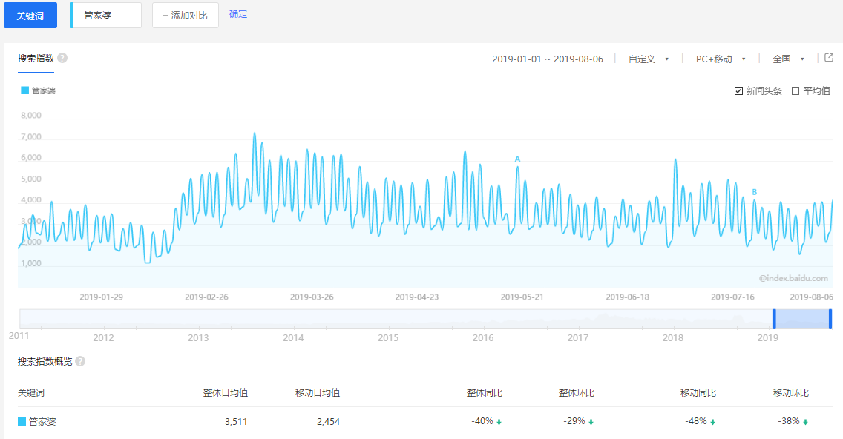Click the blue 关键词 button
This screenshot has width=843, height=439.
pos(30,15)
